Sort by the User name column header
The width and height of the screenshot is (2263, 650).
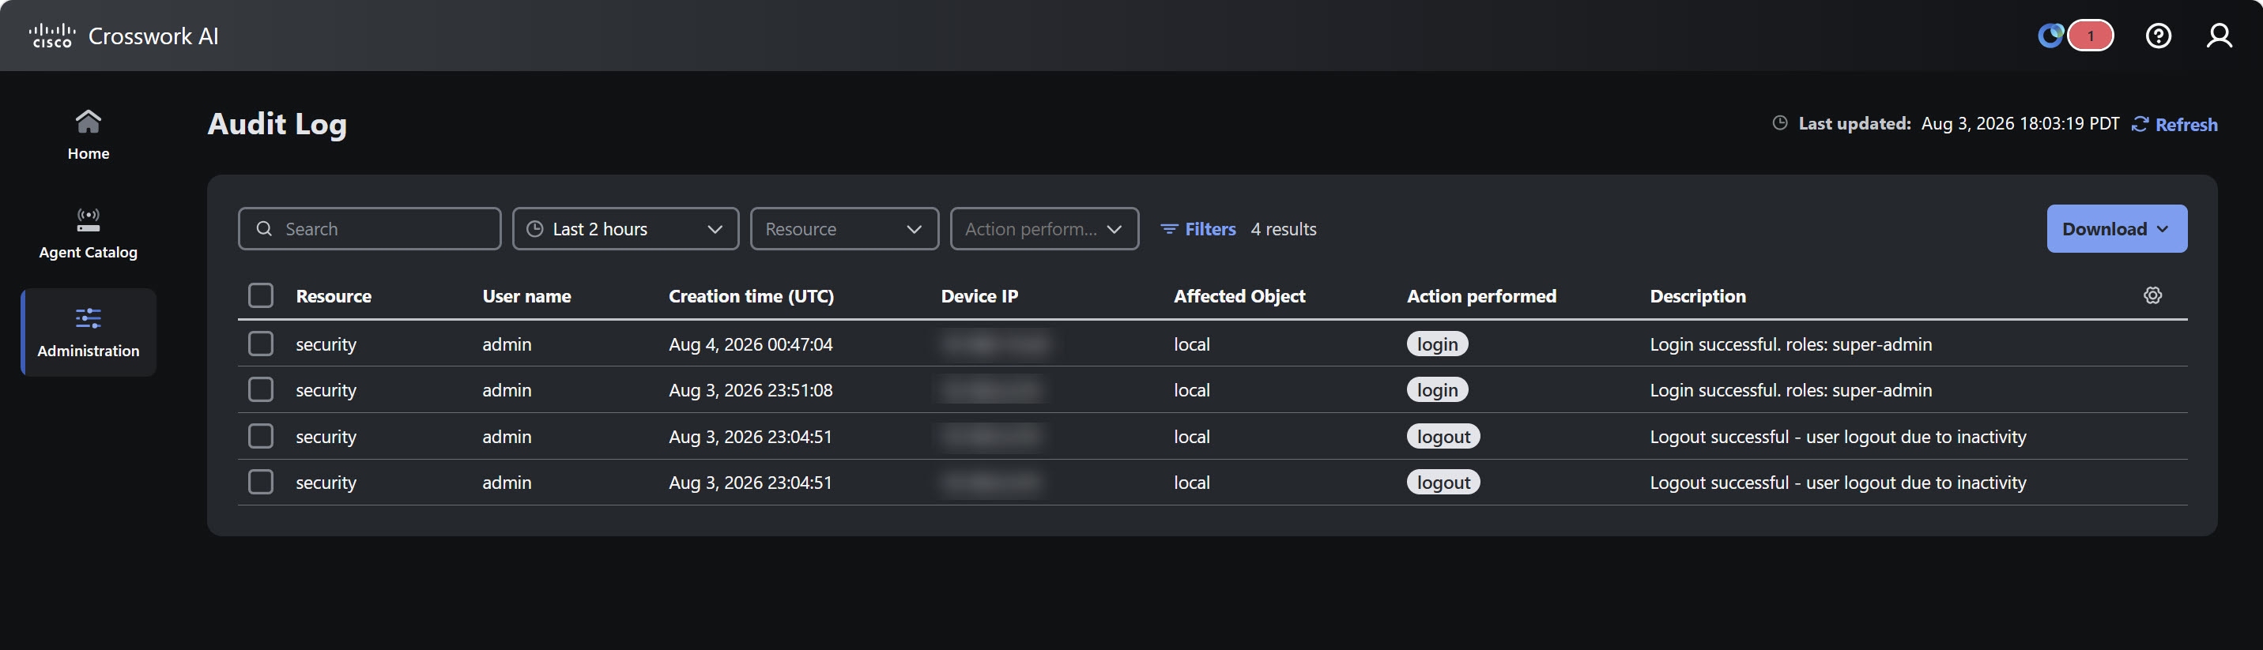pyautogui.click(x=526, y=296)
